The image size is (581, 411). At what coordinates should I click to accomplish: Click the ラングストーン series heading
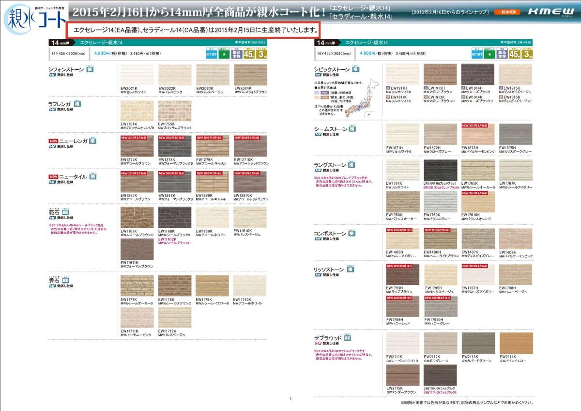330,165
